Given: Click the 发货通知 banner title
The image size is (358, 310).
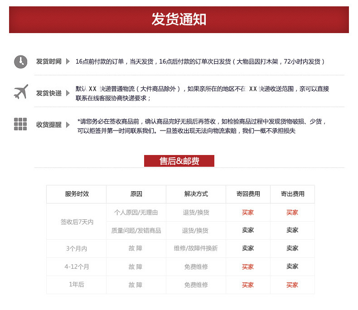Looking at the screenshot, I should (179, 19).
